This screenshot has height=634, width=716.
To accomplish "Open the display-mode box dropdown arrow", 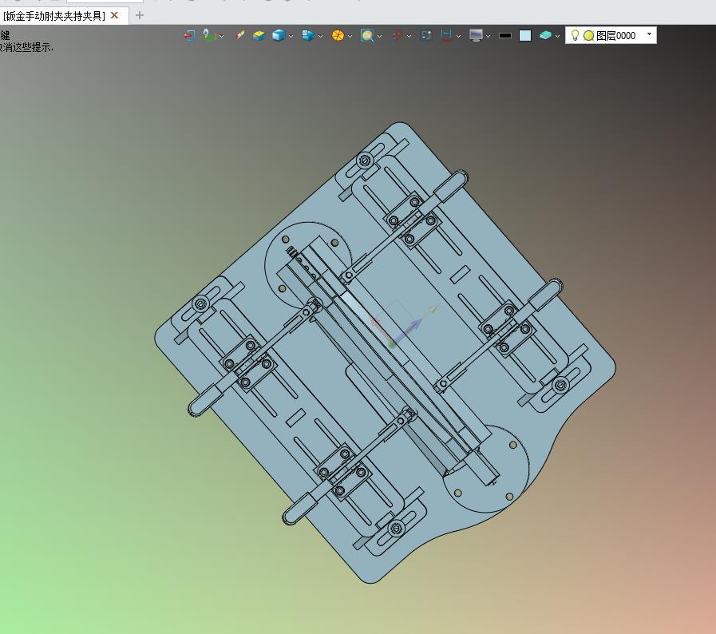I will click(321, 36).
